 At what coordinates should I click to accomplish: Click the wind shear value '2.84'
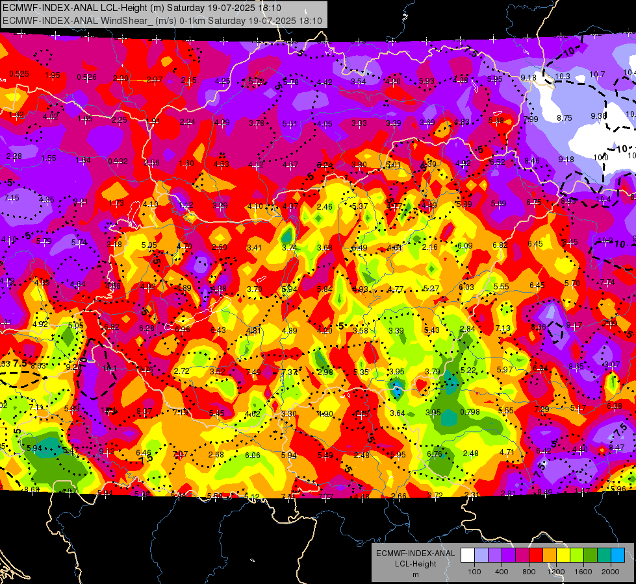(x=467, y=329)
